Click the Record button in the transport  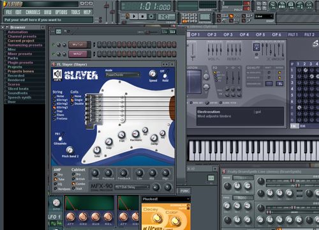[x=151, y=16]
